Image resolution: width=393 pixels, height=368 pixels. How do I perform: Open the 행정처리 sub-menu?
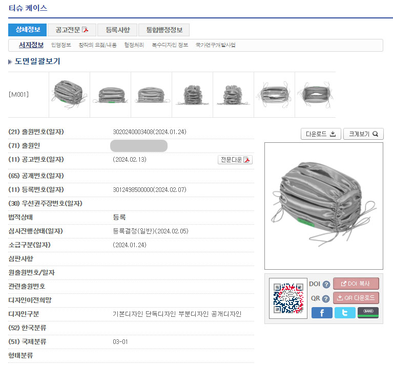(134, 45)
